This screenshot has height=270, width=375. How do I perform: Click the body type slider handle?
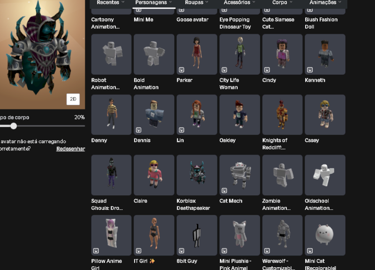pos(14,126)
